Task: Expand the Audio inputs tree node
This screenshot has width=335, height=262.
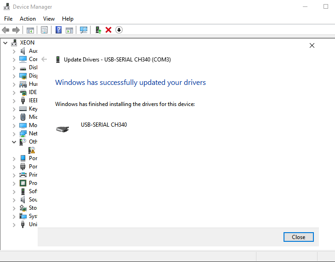Action: [14, 51]
